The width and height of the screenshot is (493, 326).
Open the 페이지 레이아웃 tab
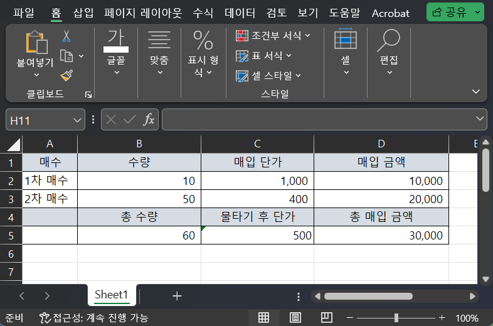(x=143, y=13)
